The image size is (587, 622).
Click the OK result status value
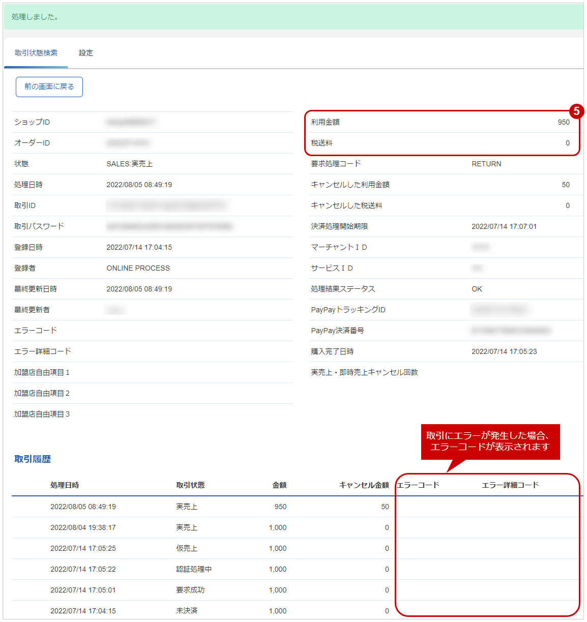(477, 289)
